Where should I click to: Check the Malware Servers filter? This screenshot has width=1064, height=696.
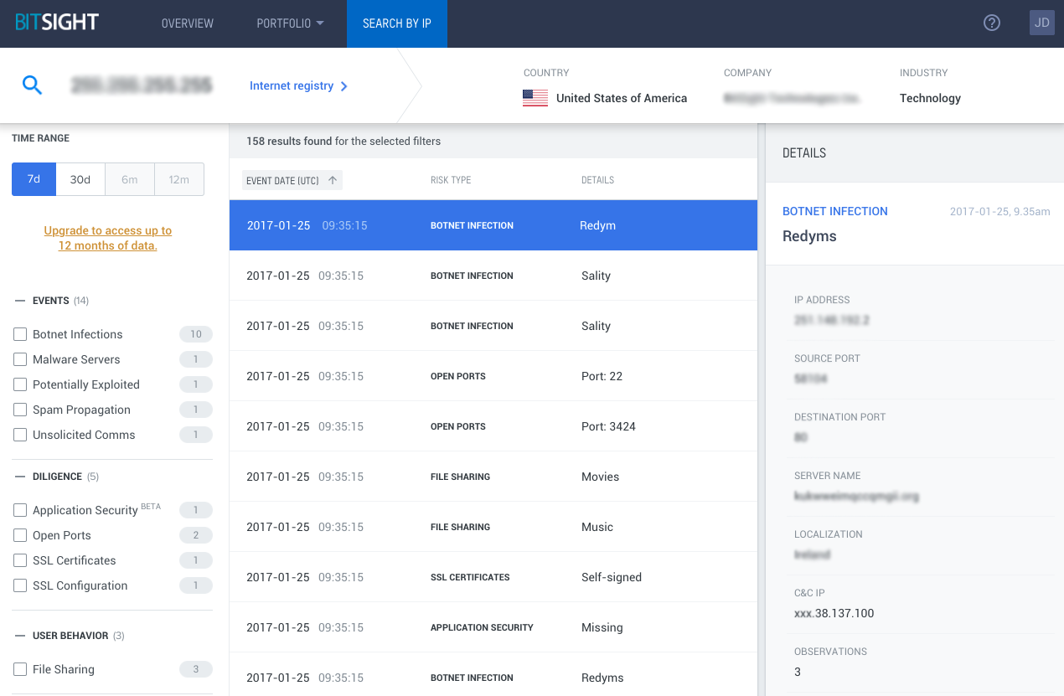pos(20,359)
